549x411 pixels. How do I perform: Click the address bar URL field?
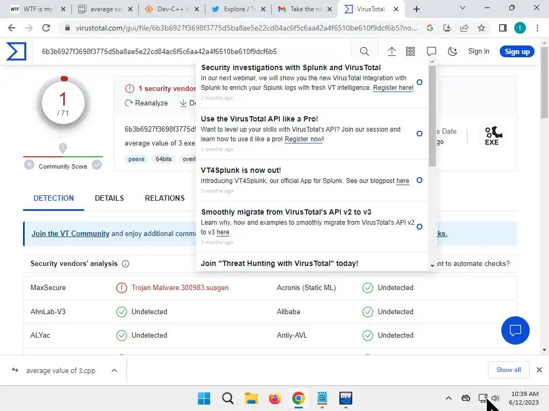tap(247, 28)
